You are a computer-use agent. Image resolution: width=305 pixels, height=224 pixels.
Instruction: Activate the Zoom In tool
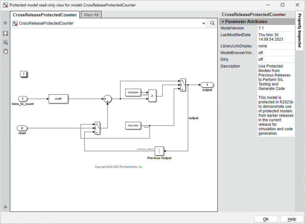tap(5, 42)
